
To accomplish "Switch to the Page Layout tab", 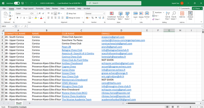I will pos(28,8).
